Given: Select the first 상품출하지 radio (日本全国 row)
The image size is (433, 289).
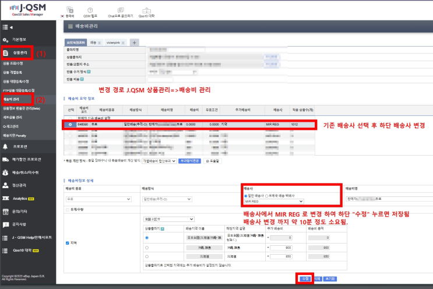Looking at the screenshot, I should click(x=147, y=238).
